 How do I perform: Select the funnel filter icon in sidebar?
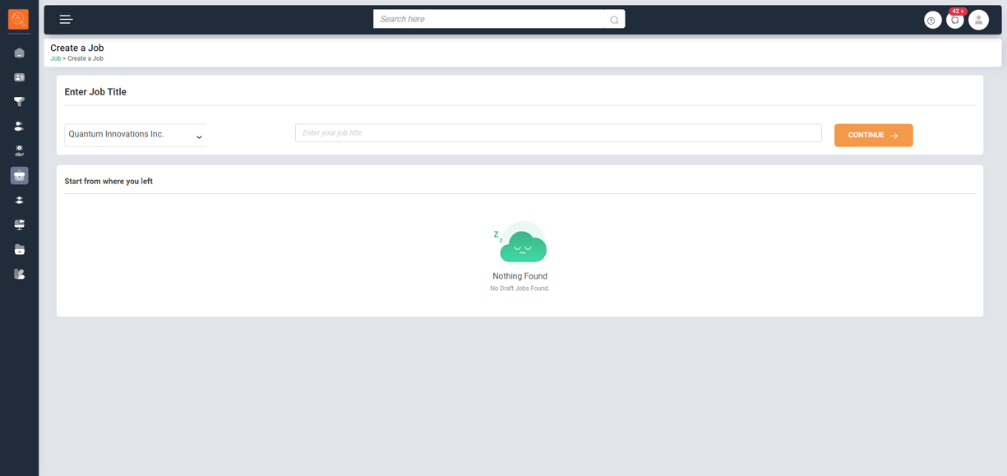(19, 102)
